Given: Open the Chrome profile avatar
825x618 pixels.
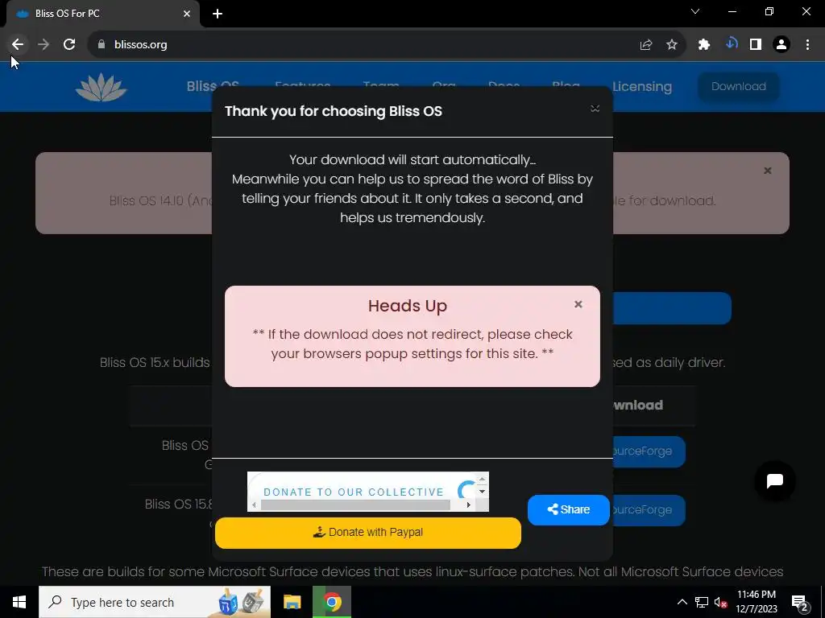Looking at the screenshot, I should [x=781, y=45].
